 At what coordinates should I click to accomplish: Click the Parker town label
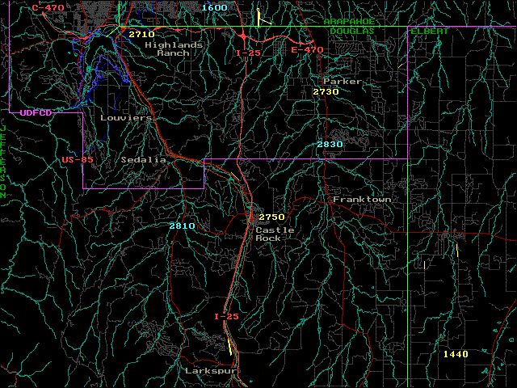click(x=343, y=82)
